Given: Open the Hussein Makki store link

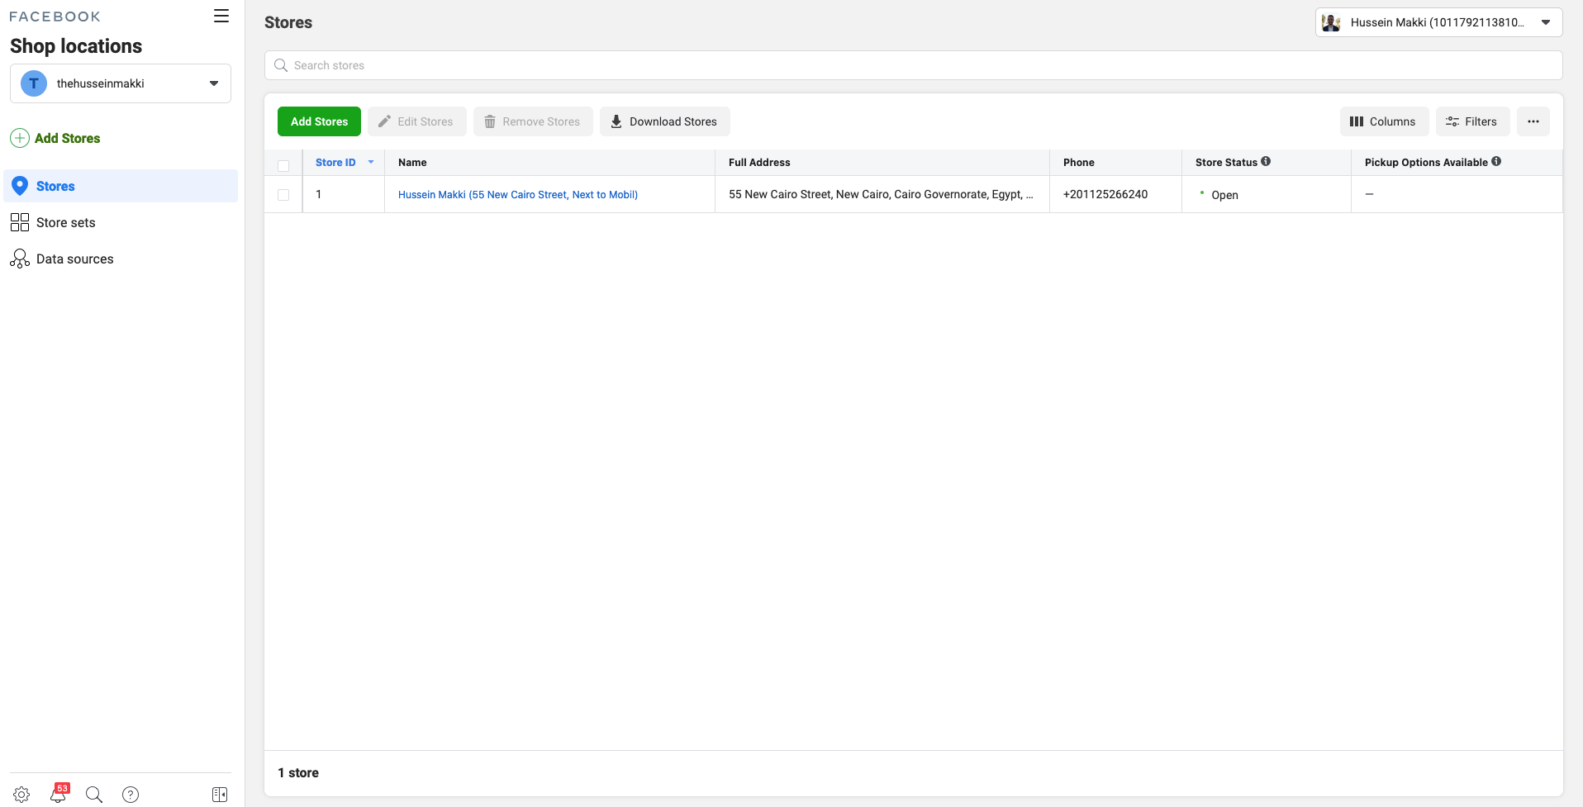Looking at the screenshot, I should click(x=517, y=195).
